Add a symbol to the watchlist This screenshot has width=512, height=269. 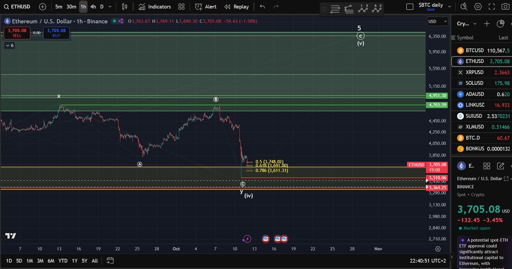click(487, 23)
